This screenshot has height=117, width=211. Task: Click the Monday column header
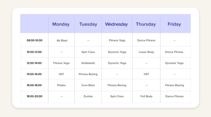point(61,24)
